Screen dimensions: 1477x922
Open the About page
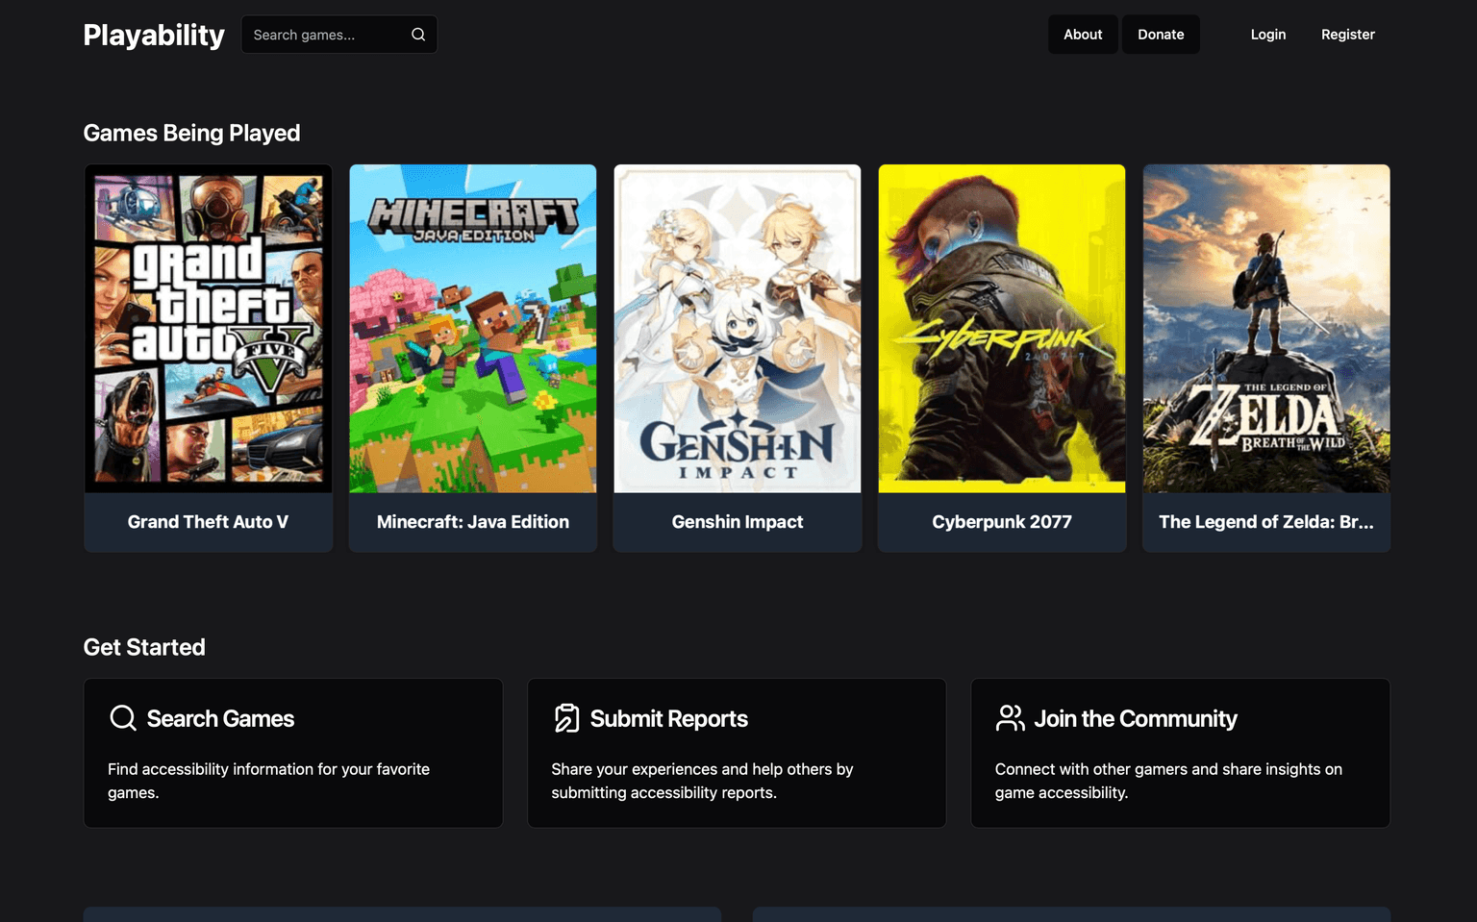(1083, 35)
